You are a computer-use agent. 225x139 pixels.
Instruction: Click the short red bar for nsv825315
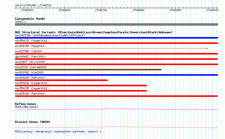coord(61,80)
